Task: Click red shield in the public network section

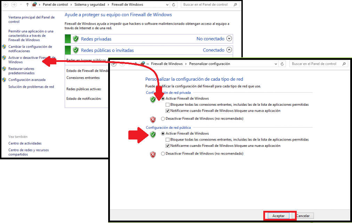Action: (153, 154)
